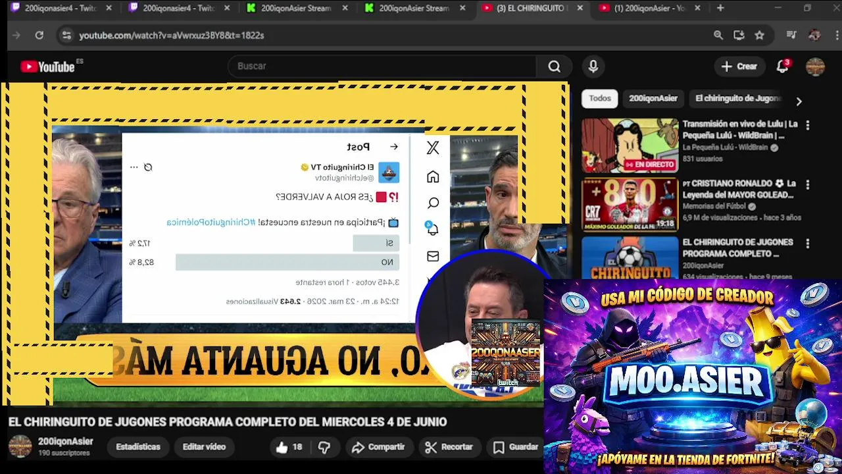Click the Estadísticas button

coord(138,447)
